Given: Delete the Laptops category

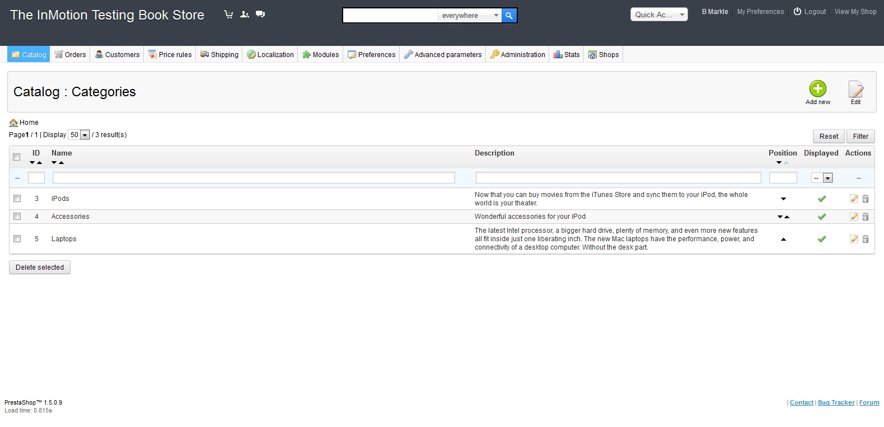Looking at the screenshot, I should pyautogui.click(x=866, y=239).
